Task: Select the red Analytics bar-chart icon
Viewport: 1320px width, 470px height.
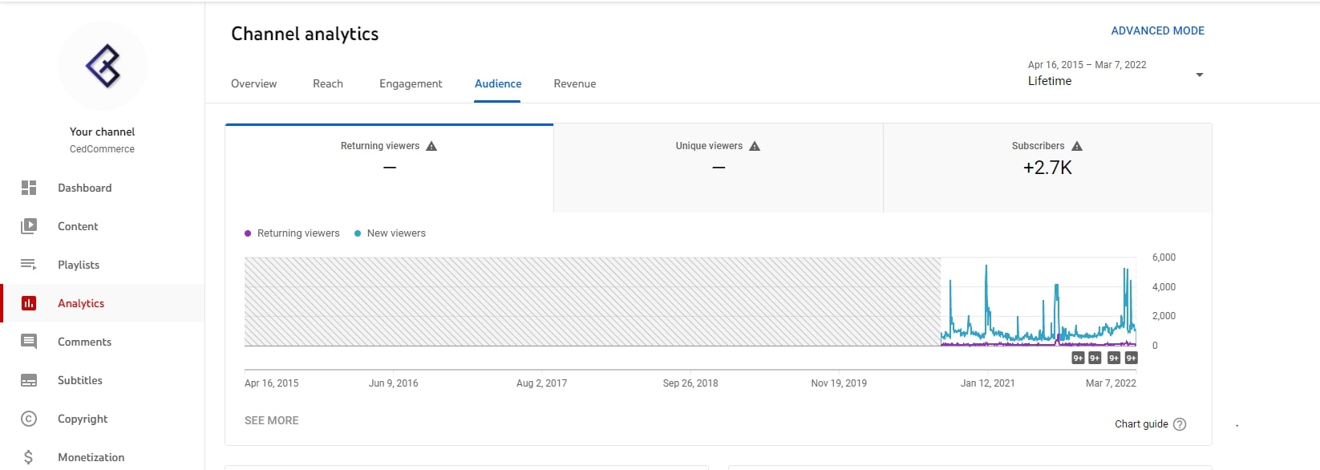Action: 29,303
